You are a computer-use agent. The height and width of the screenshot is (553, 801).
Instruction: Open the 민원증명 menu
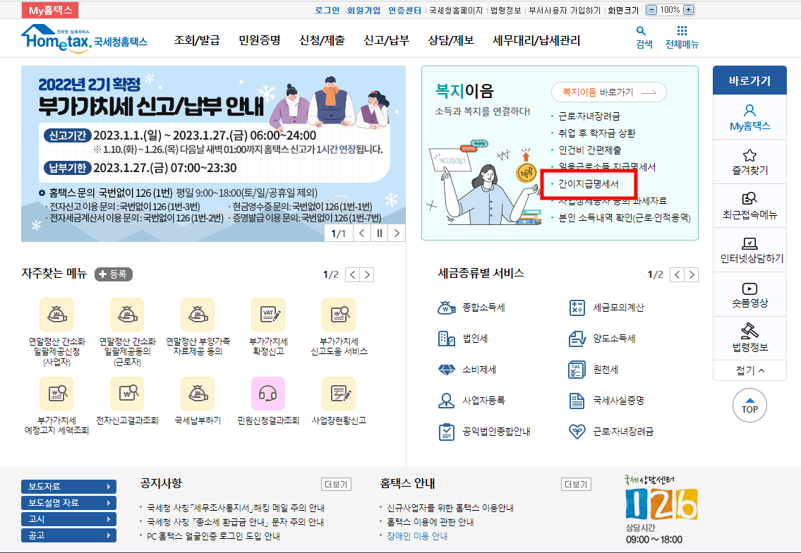pos(260,40)
